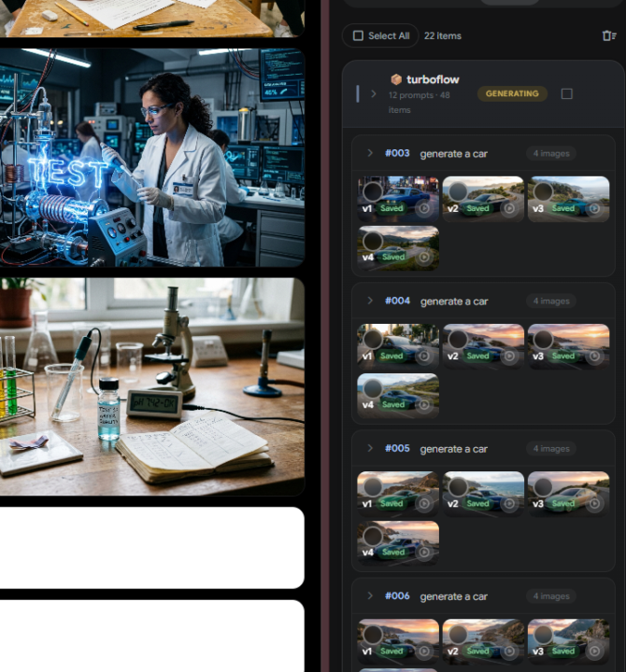
Task: Click the Saved badge on #004 v1
Action: click(x=391, y=356)
